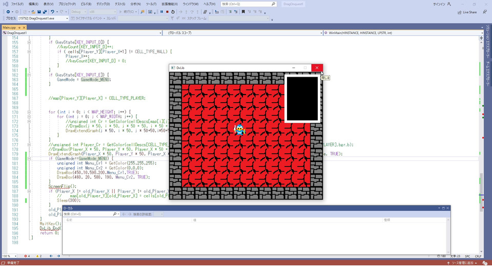Click the Live Share button
Viewport: 492px width, 276px height.
pyautogui.click(x=467, y=12)
